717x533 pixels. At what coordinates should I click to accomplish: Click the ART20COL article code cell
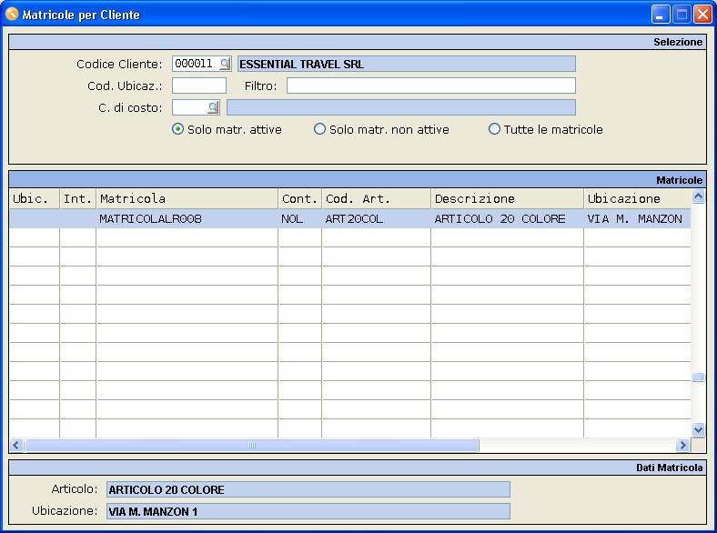377,219
